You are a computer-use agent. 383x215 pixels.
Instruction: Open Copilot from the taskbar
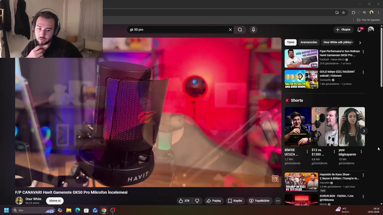(60, 210)
